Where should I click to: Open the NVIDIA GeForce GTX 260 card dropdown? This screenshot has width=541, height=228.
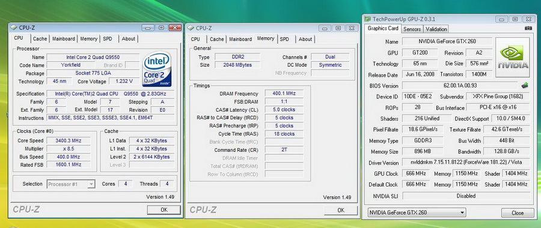[x=417, y=212]
